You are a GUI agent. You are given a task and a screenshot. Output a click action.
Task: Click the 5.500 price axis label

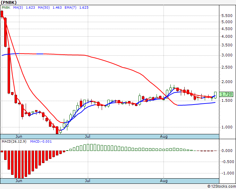coord(227,16)
